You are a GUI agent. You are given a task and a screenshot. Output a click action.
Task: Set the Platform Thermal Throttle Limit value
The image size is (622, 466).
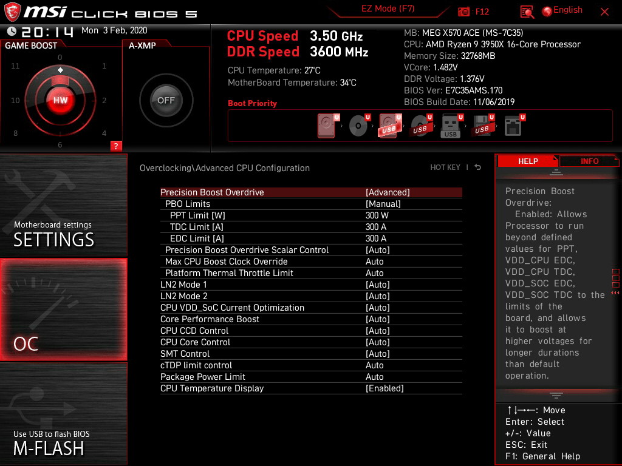tap(311, 273)
